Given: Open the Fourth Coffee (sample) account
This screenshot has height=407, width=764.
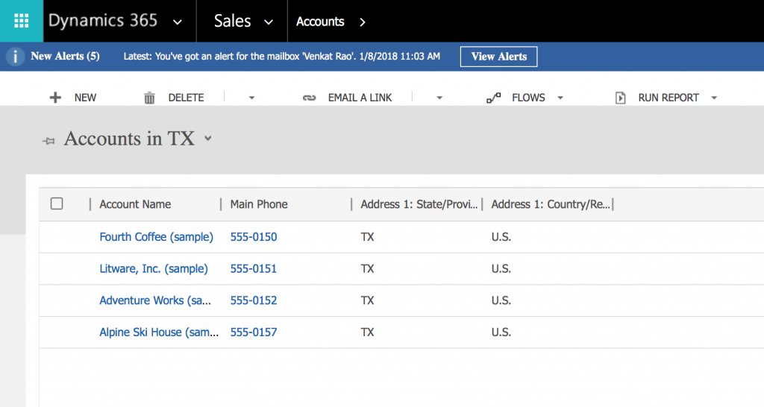Looking at the screenshot, I should (156, 237).
